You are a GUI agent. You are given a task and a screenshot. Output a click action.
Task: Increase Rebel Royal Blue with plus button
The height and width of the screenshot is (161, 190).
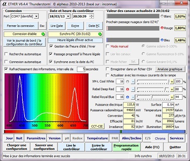click(172, 97)
